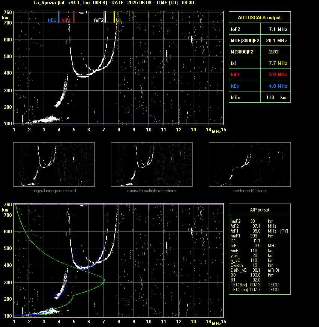Click the D1 value '01.1'
The width and height of the screenshot is (319, 327).
coord(256,241)
